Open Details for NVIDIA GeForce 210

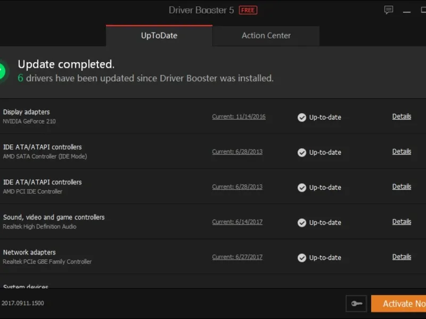[402, 116]
